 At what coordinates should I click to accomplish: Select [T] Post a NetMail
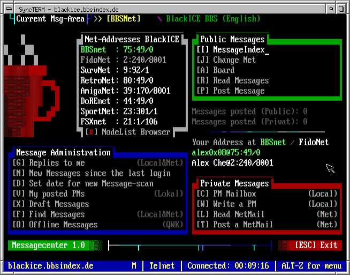tap(267, 225)
